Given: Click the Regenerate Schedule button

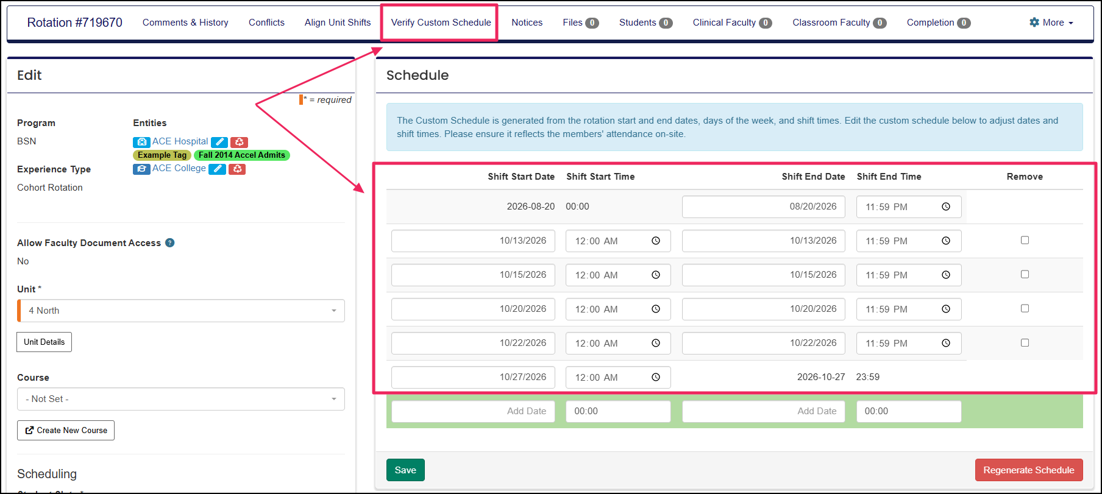Looking at the screenshot, I should click(x=1029, y=470).
